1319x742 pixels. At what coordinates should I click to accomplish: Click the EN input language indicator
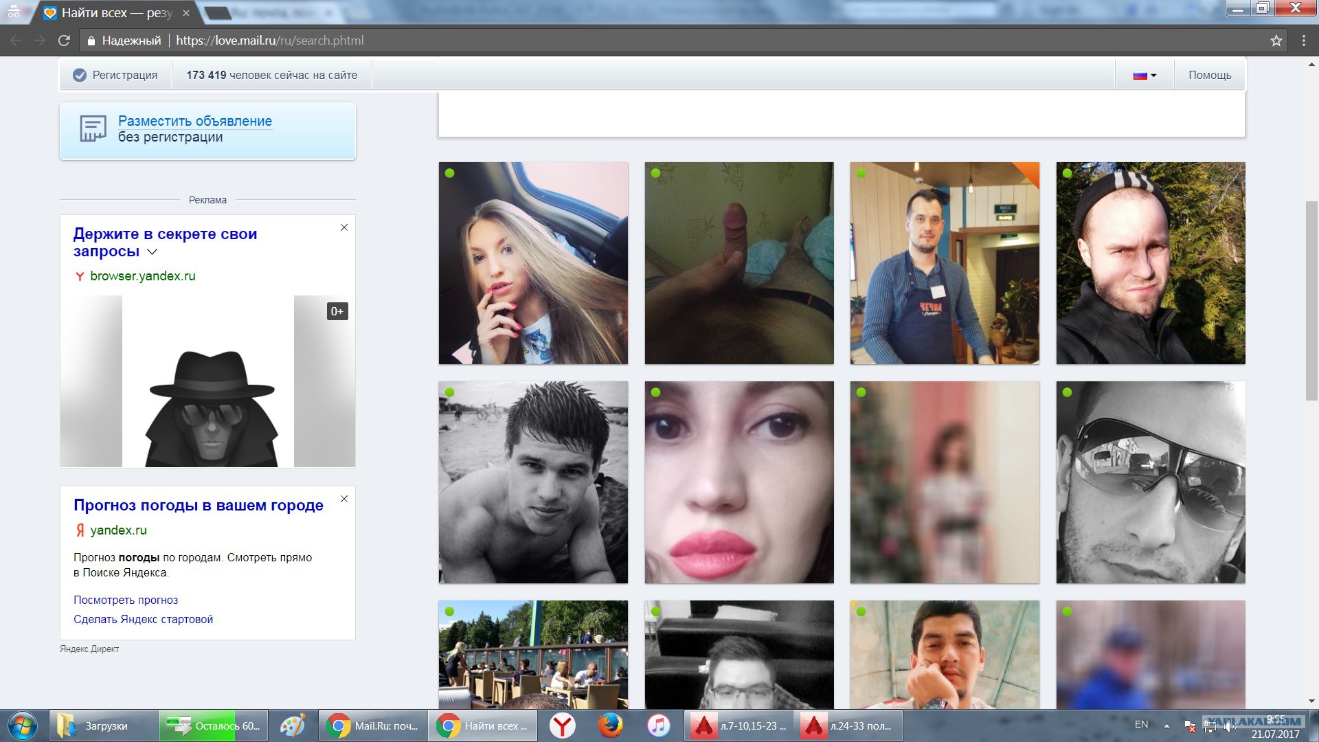[1141, 725]
